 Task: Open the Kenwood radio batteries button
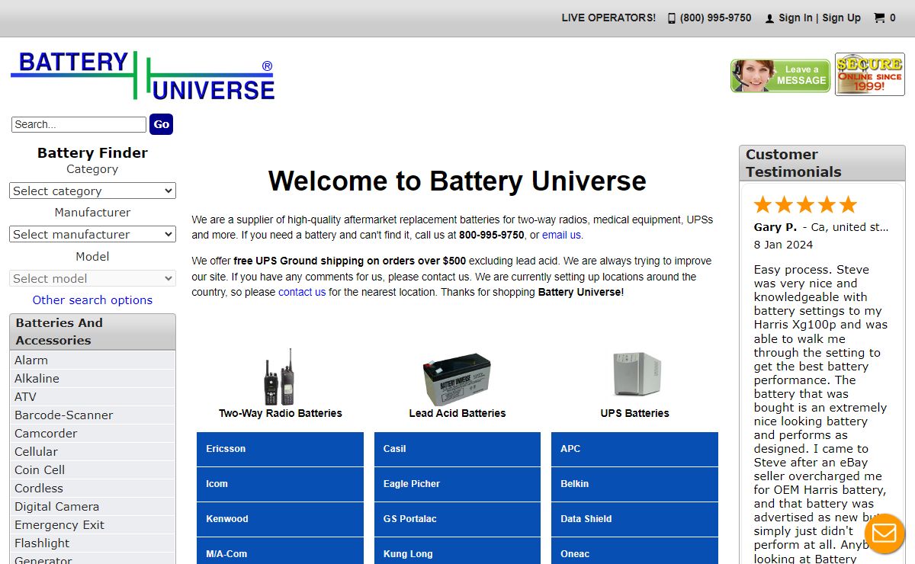(x=280, y=519)
